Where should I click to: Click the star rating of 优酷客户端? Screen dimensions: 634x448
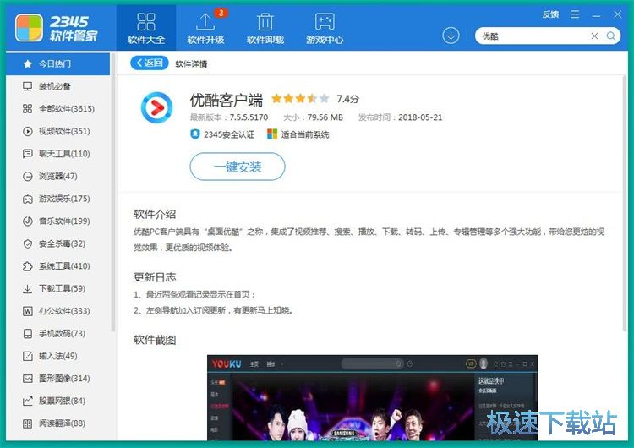(x=300, y=98)
